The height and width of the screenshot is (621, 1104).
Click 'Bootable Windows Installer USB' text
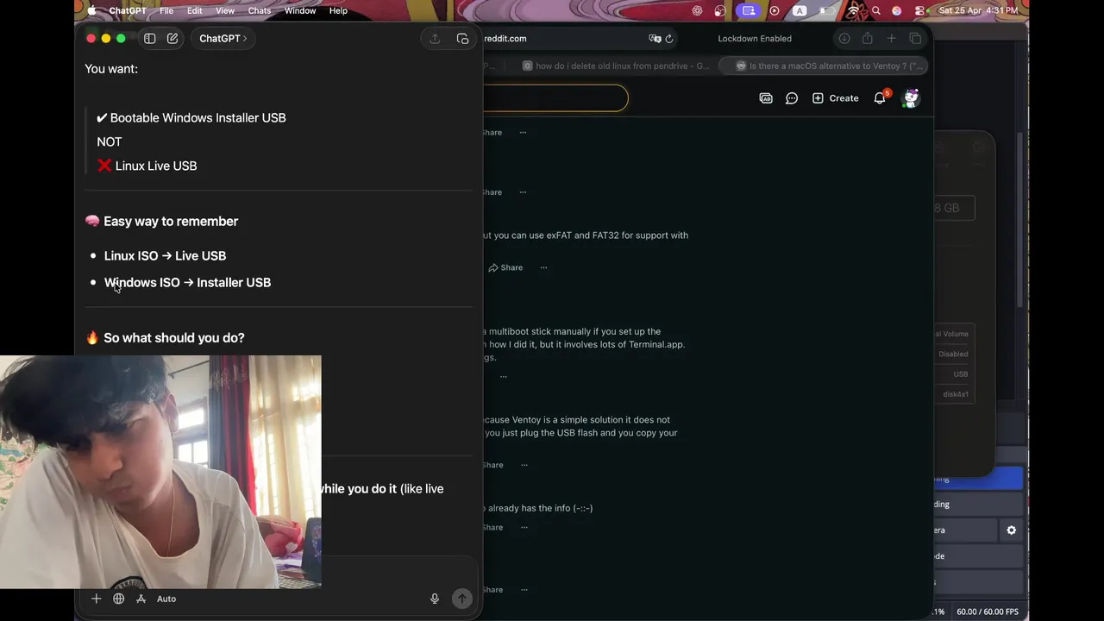coord(198,117)
